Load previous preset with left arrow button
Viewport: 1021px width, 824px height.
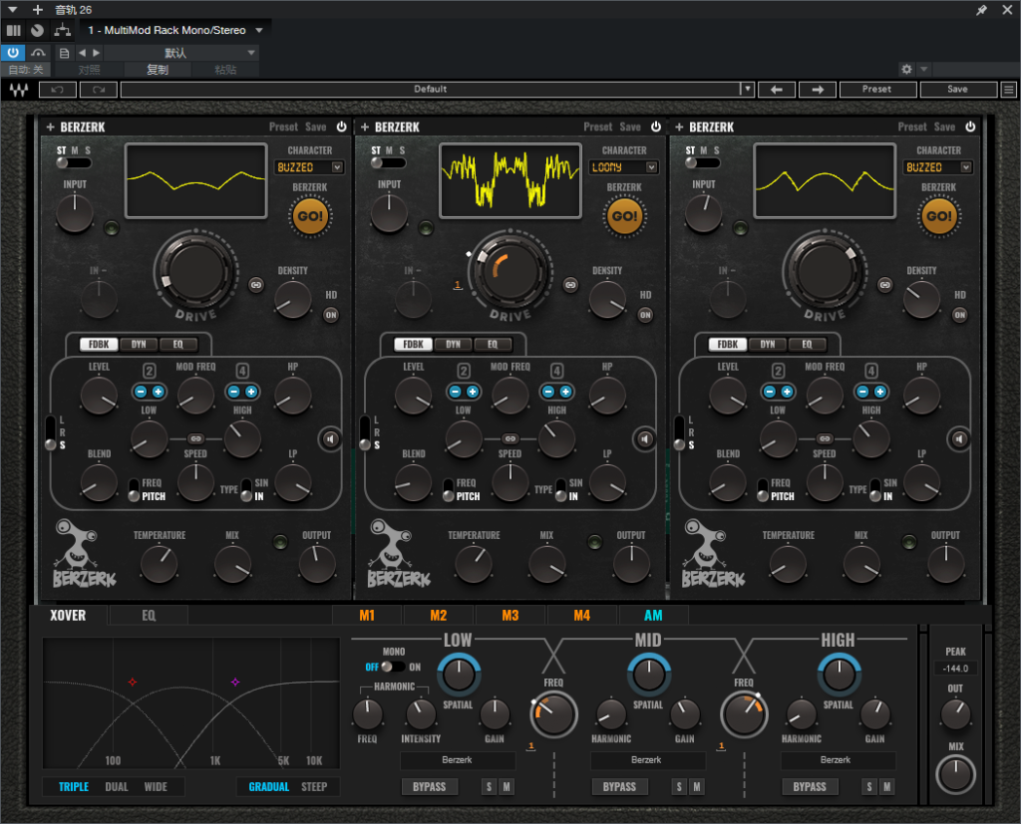(776, 90)
